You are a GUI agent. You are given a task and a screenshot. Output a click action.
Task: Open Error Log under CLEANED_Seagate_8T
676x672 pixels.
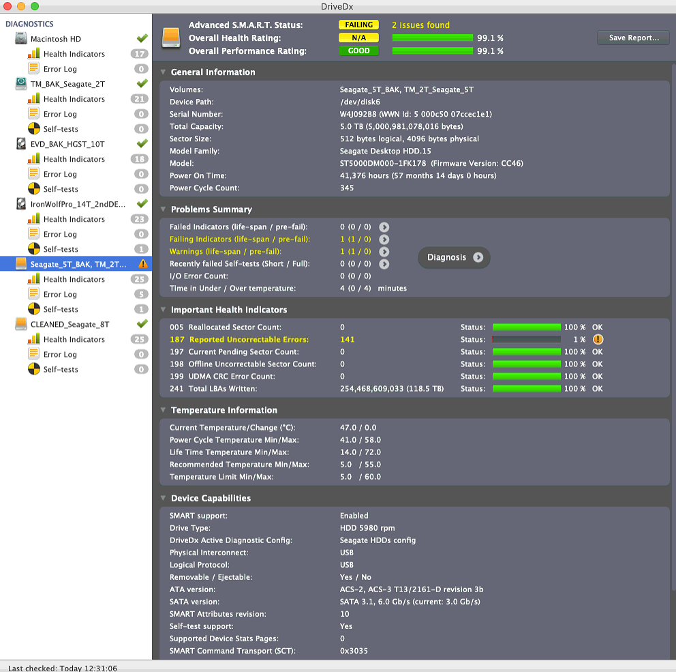[x=60, y=354]
